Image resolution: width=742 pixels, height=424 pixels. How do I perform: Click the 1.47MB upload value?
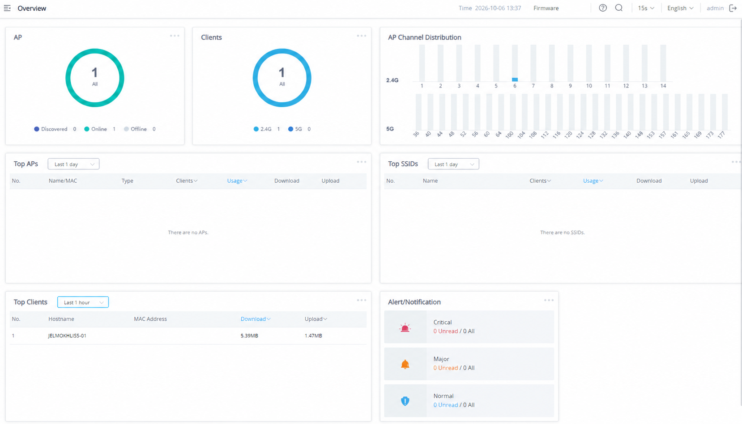(x=313, y=336)
